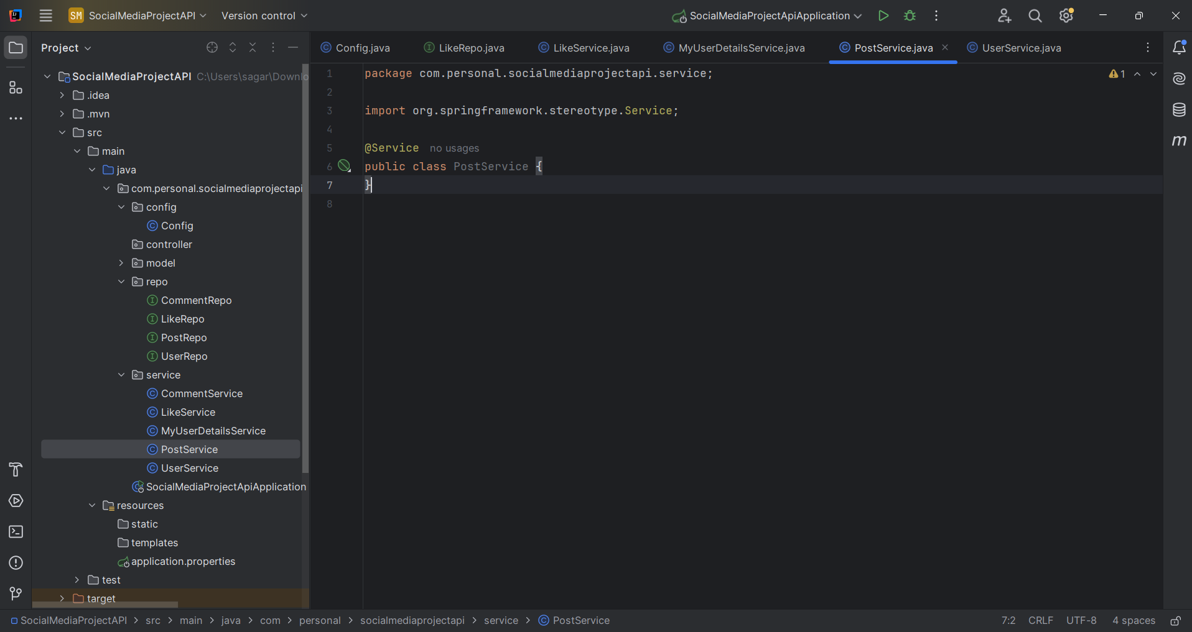Go to previous highlighted error arrow

coord(1137,74)
